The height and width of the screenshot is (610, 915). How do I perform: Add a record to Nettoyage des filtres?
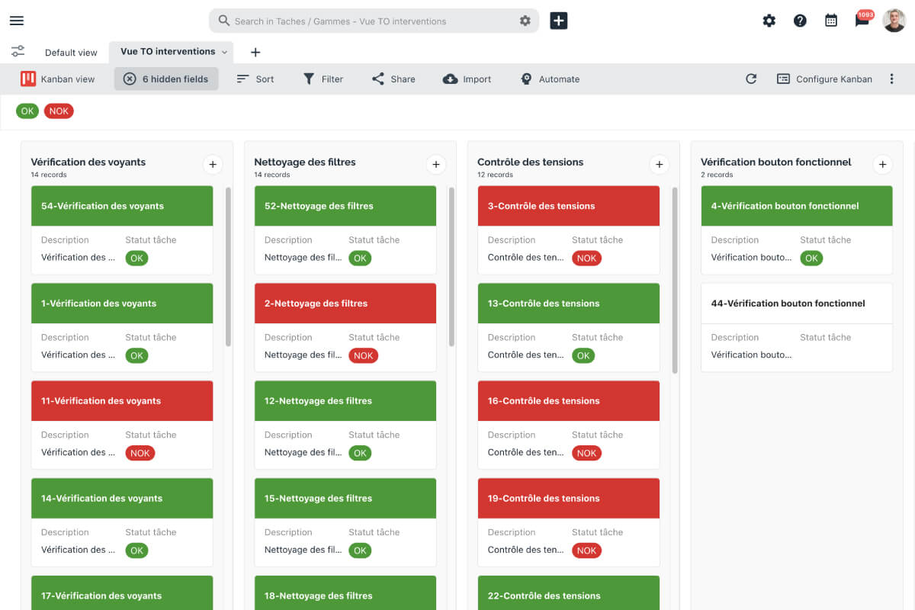[436, 164]
